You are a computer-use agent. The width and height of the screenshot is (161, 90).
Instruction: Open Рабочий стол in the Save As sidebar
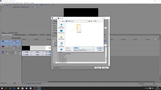click(x=61, y=31)
